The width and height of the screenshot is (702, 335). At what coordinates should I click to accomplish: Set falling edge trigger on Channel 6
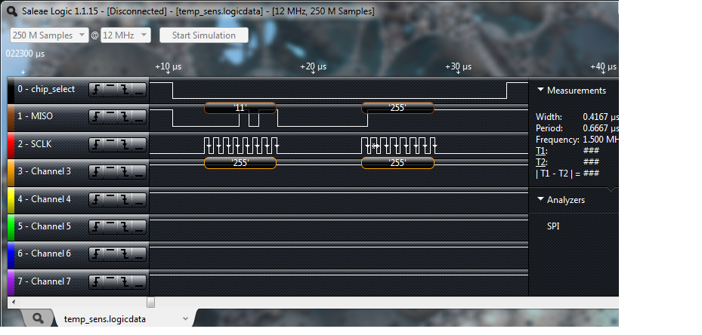[x=125, y=254]
